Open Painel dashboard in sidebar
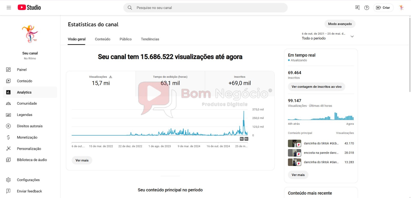 [x=30, y=70]
